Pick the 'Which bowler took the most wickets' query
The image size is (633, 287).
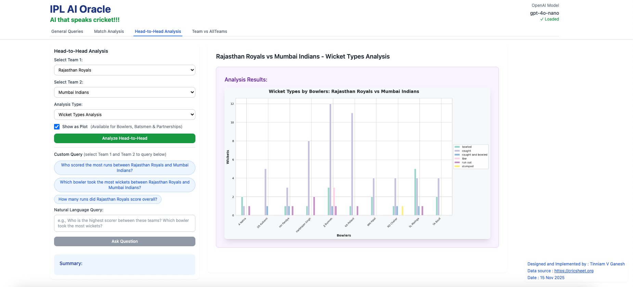125,185
